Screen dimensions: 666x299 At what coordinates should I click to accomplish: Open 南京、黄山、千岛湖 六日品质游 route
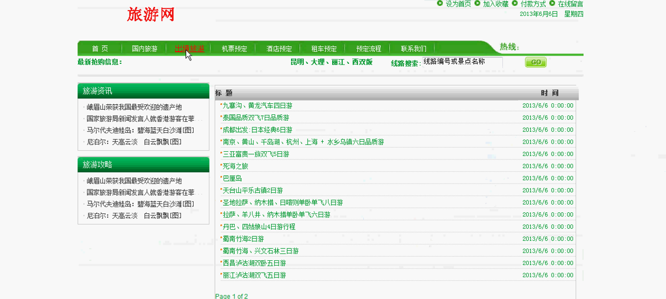[303, 142]
